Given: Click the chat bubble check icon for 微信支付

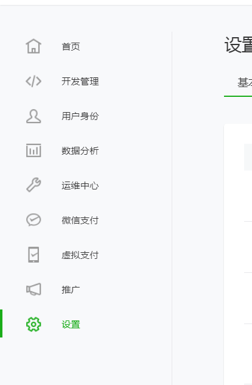Looking at the screenshot, I should click(33, 220).
